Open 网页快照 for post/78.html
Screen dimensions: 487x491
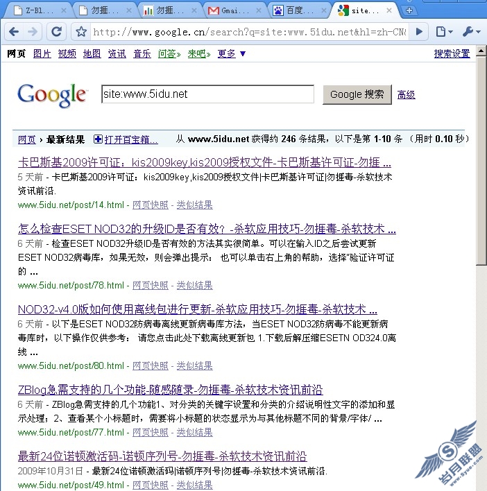[151, 285]
